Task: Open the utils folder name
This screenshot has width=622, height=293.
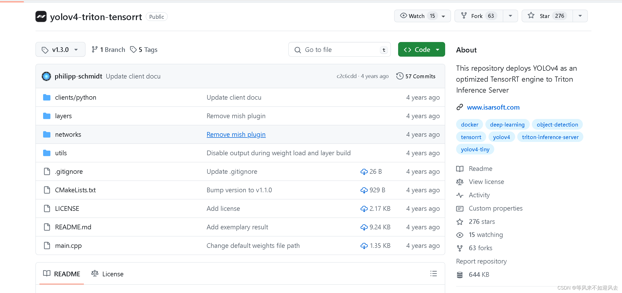Action: [x=61, y=153]
